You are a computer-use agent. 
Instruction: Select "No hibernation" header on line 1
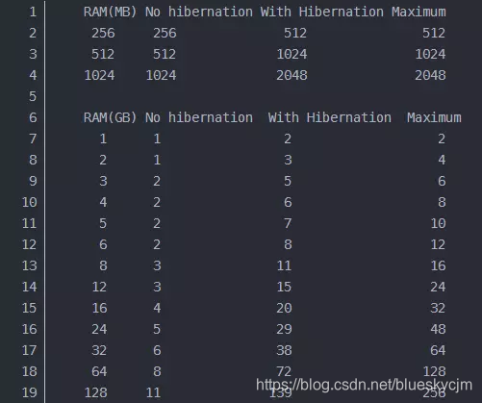(199, 12)
